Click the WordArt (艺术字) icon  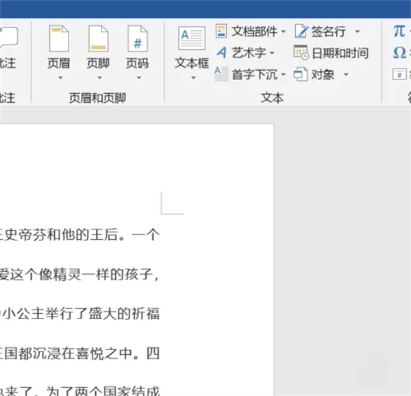tap(222, 53)
